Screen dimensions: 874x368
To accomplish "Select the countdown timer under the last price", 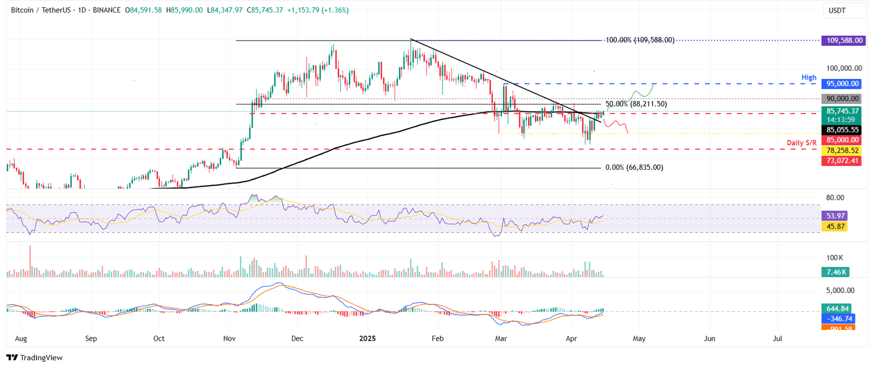I will [x=842, y=119].
